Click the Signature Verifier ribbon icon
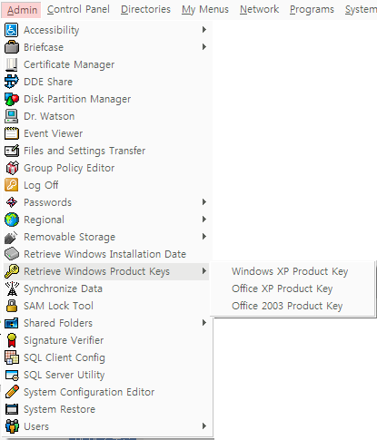 pos(12,340)
